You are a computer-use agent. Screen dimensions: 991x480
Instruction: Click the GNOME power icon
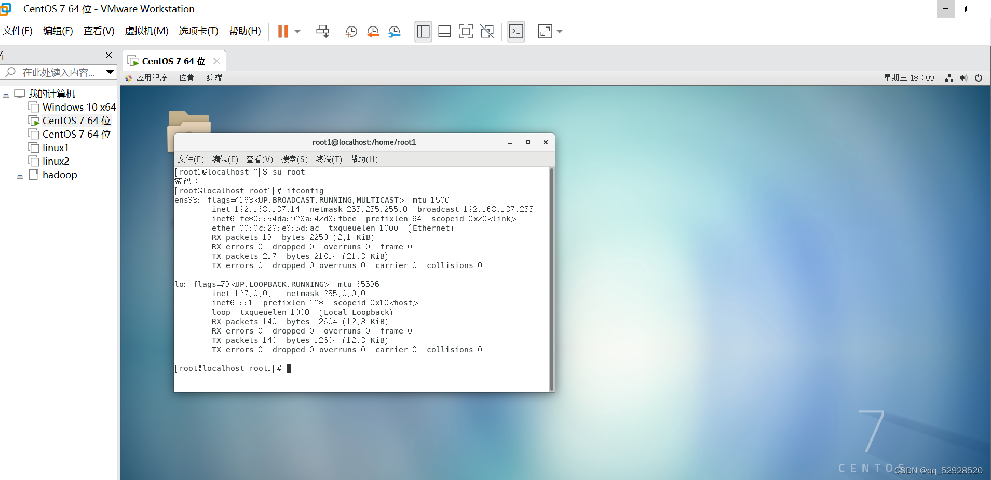[x=979, y=78]
